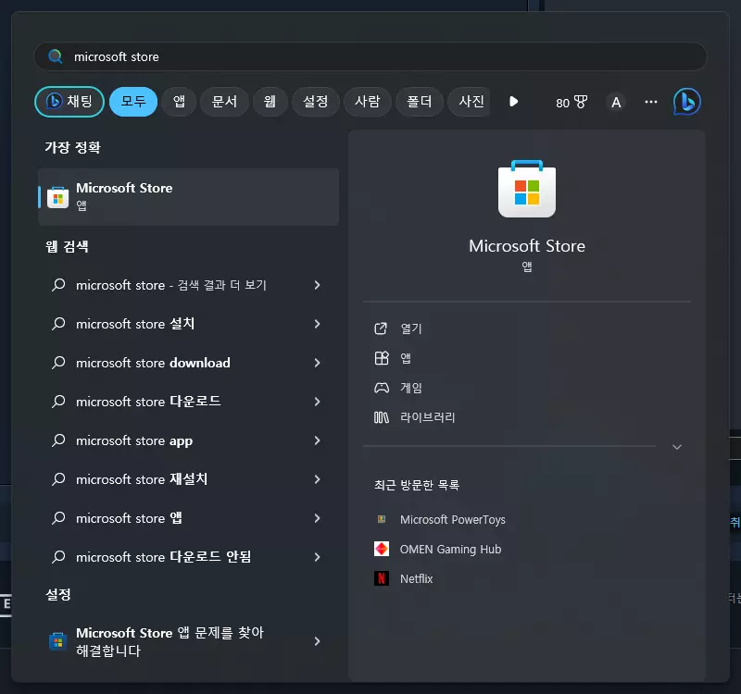Open Microsoft Store best match result
Image resolution: width=741 pixels, height=694 pixels.
189,197
